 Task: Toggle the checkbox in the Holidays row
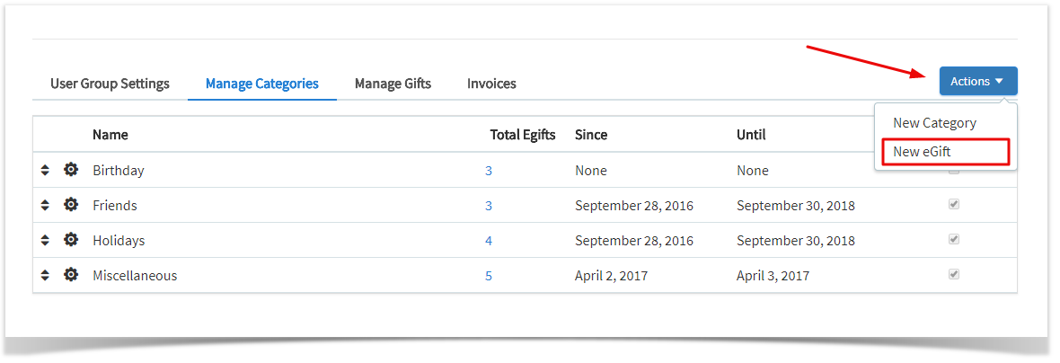click(954, 239)
